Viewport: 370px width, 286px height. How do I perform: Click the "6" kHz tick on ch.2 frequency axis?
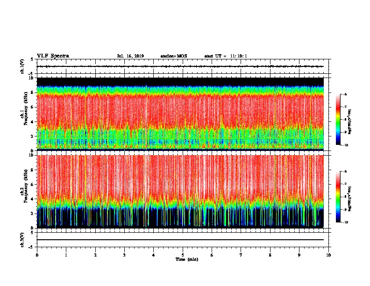32,185
